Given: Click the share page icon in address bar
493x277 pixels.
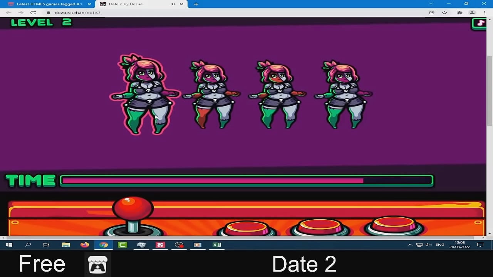Looking at the screenshot, I should pos(432,12).
